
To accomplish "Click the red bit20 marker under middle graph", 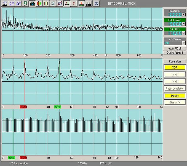I will (x=23, y=107).
